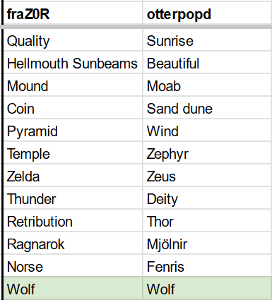The height and width of the screenshot is (300, 272).
Task: Select the otterpopd header cell
Action: (207, 13)
